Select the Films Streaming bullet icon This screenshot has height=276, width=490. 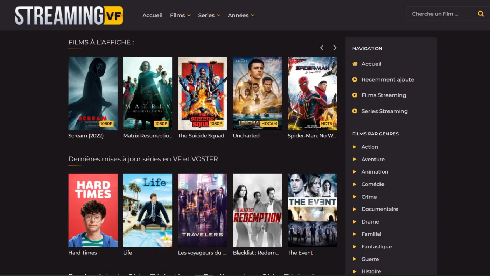pos(355,95)
